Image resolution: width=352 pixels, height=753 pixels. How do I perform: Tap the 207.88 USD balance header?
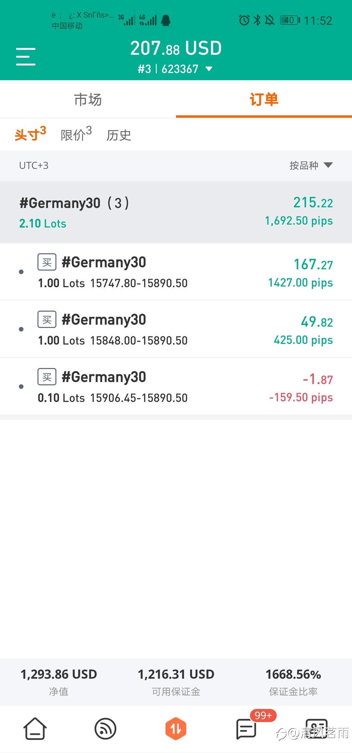click(176, 48)
